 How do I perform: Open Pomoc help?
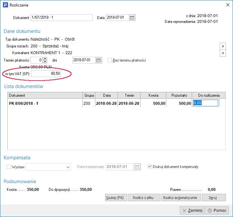point(217,210)
